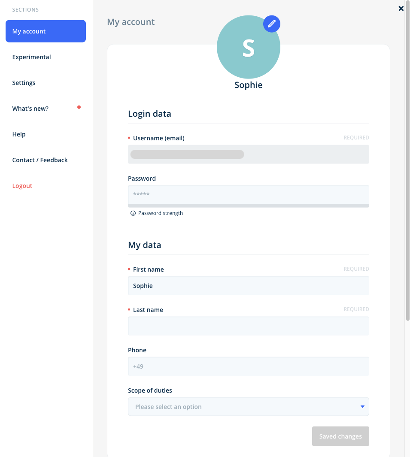
Task: Click the Last name label
Action: 148,310
